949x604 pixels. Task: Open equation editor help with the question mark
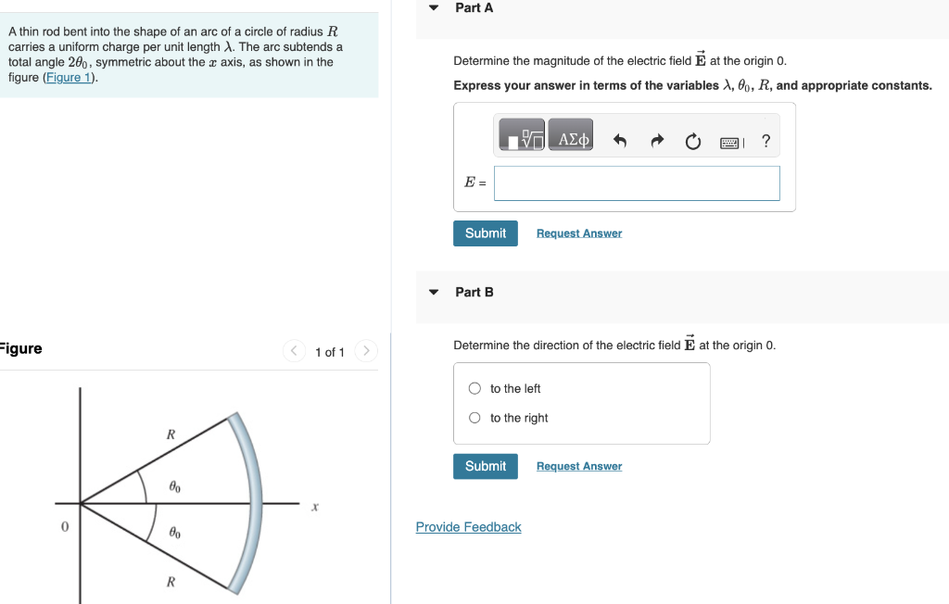(765, 141)
